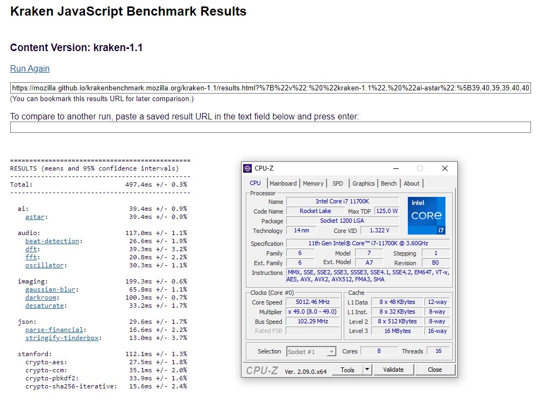Viewport: 538px width, 411px height.
Task: Click the Level 3 16-way value
Action: coord(437,331)
